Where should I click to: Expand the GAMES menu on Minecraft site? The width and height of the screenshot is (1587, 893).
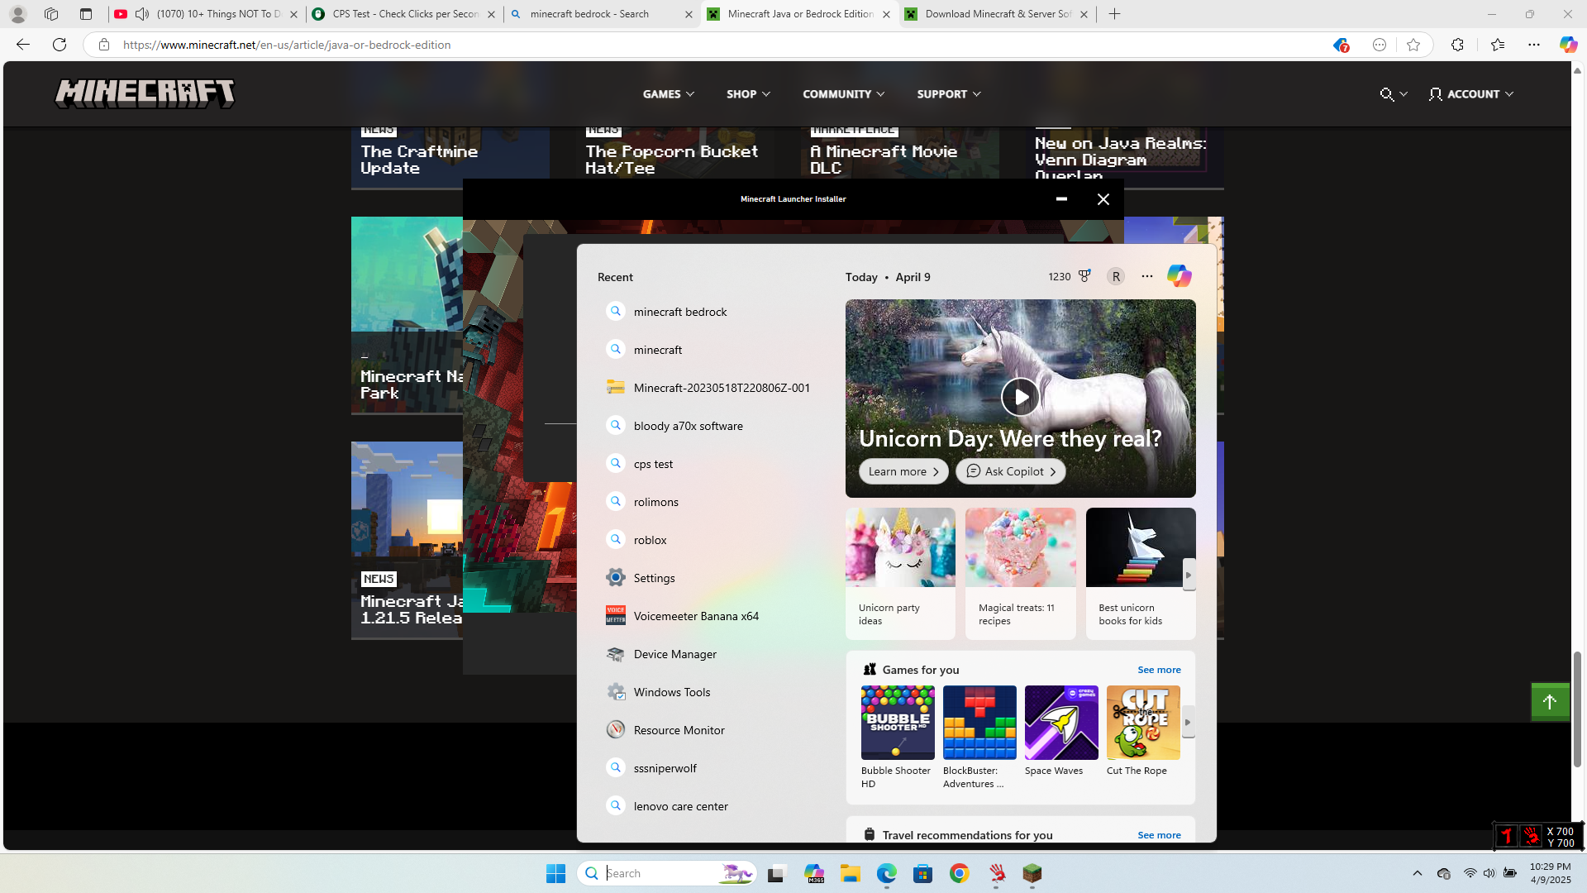coord(669,94)
